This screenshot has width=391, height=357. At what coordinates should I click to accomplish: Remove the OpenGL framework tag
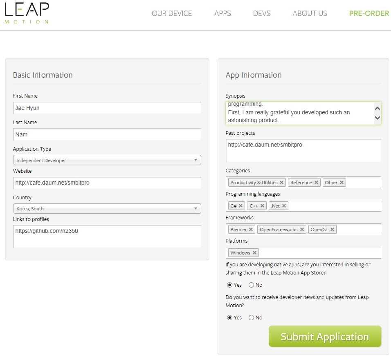[x=333, y=230]
